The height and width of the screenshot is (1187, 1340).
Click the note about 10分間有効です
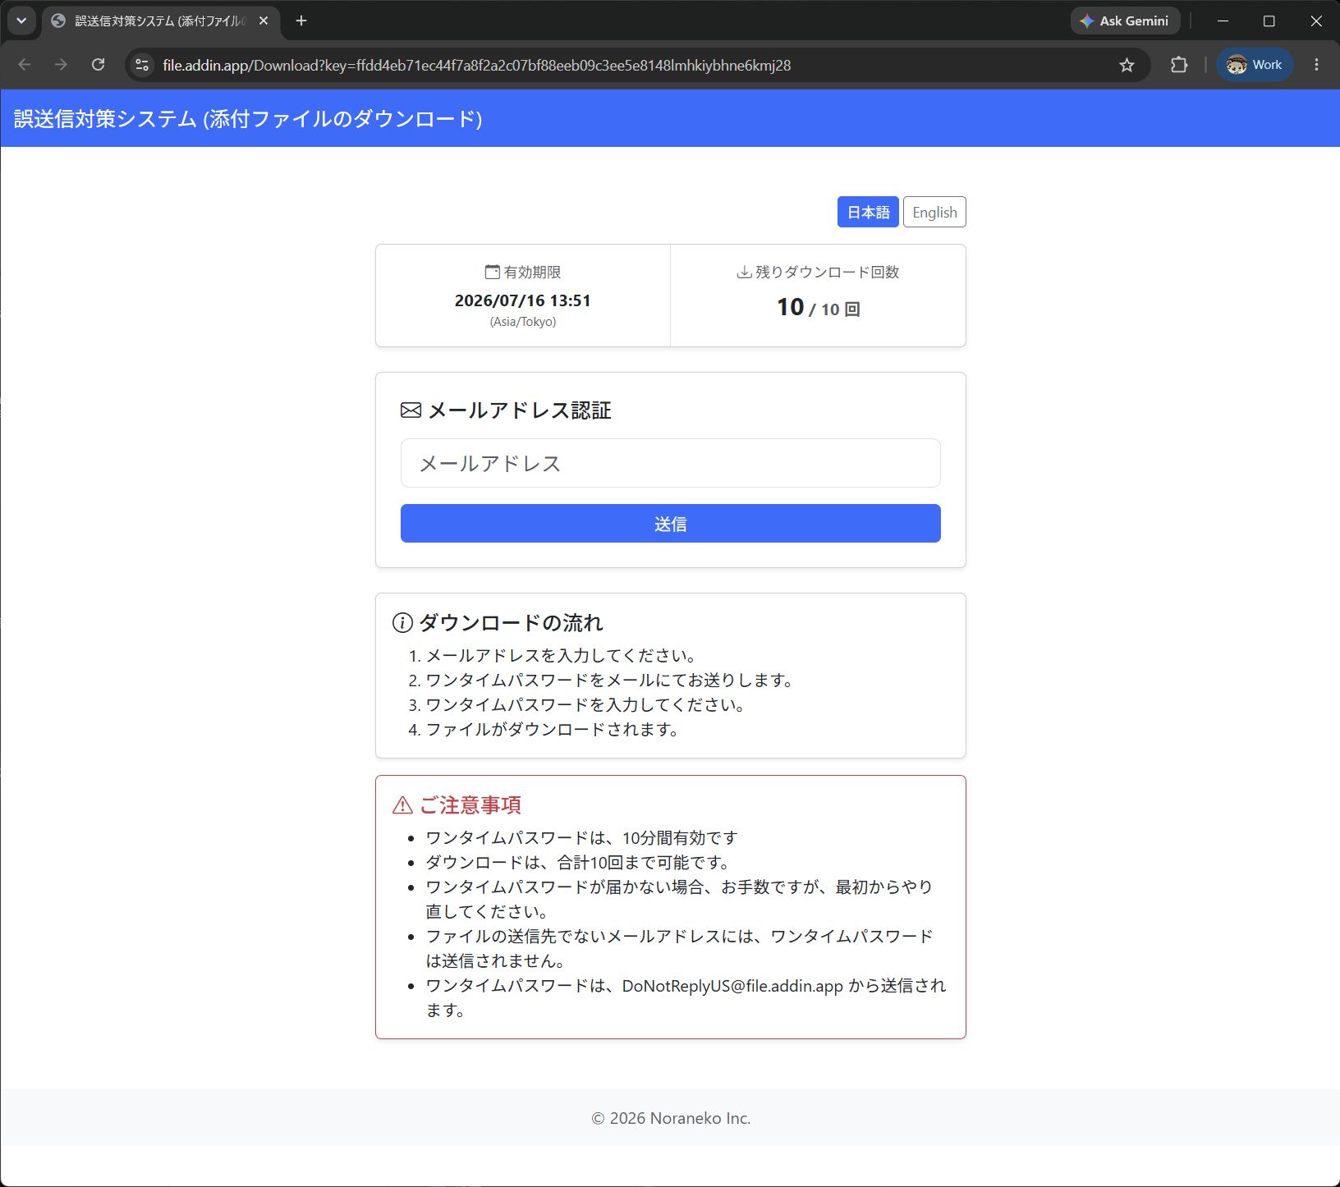point(582,838)
